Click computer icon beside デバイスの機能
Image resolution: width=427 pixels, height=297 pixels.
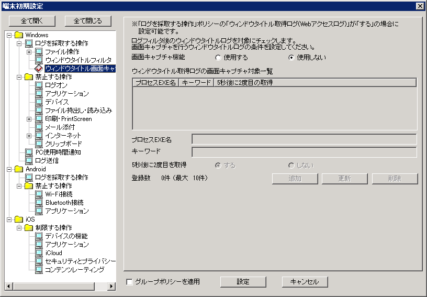coord(39,236)
